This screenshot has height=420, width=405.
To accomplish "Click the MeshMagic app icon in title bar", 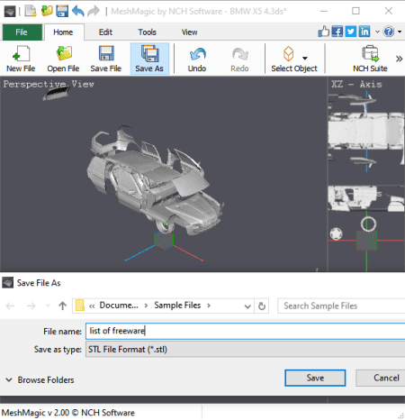I will pos(10,12).
